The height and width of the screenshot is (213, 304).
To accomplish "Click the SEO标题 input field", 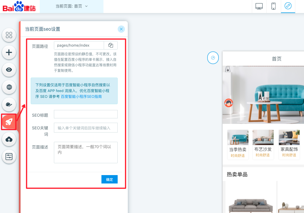I will click(86, 114).
